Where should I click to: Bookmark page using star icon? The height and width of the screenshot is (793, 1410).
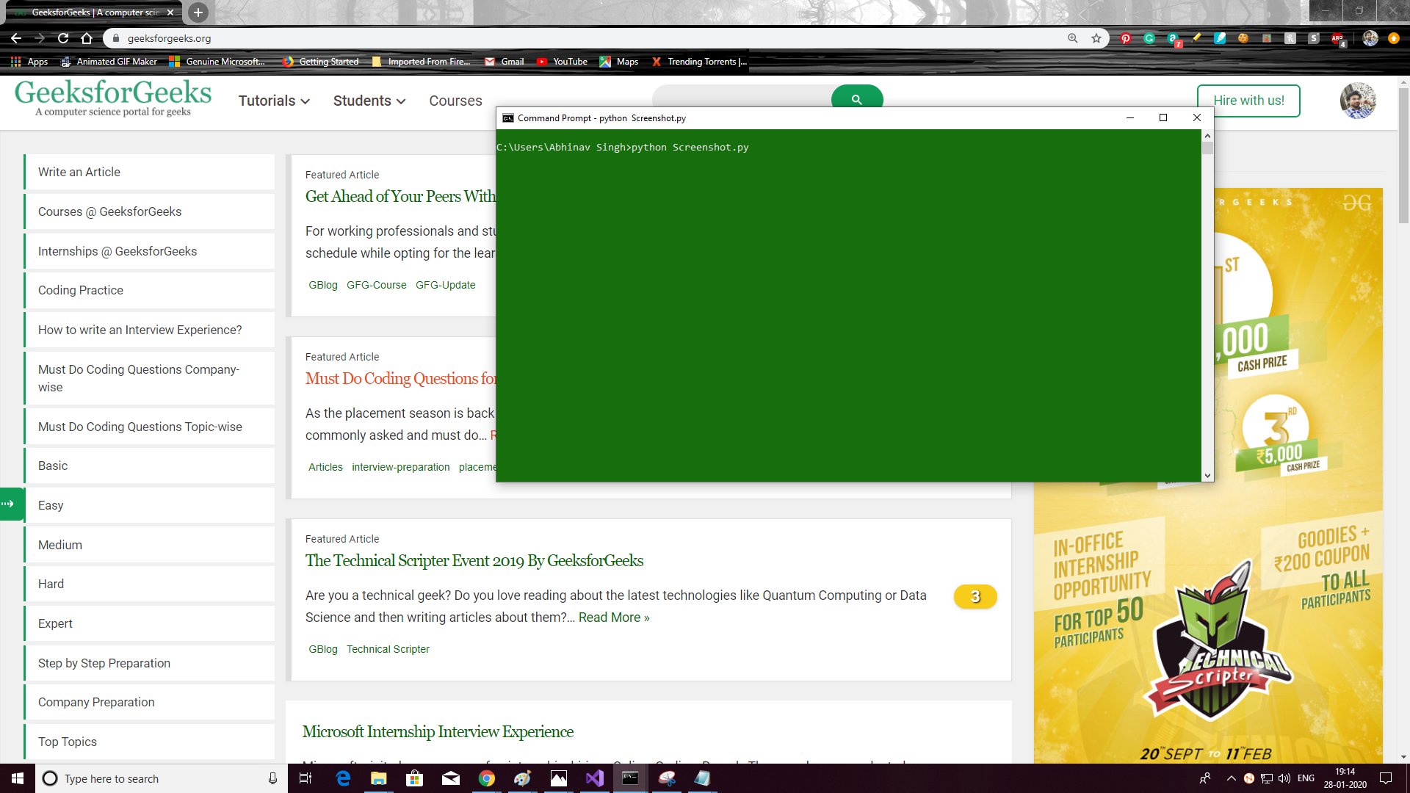click(1096, 38)
